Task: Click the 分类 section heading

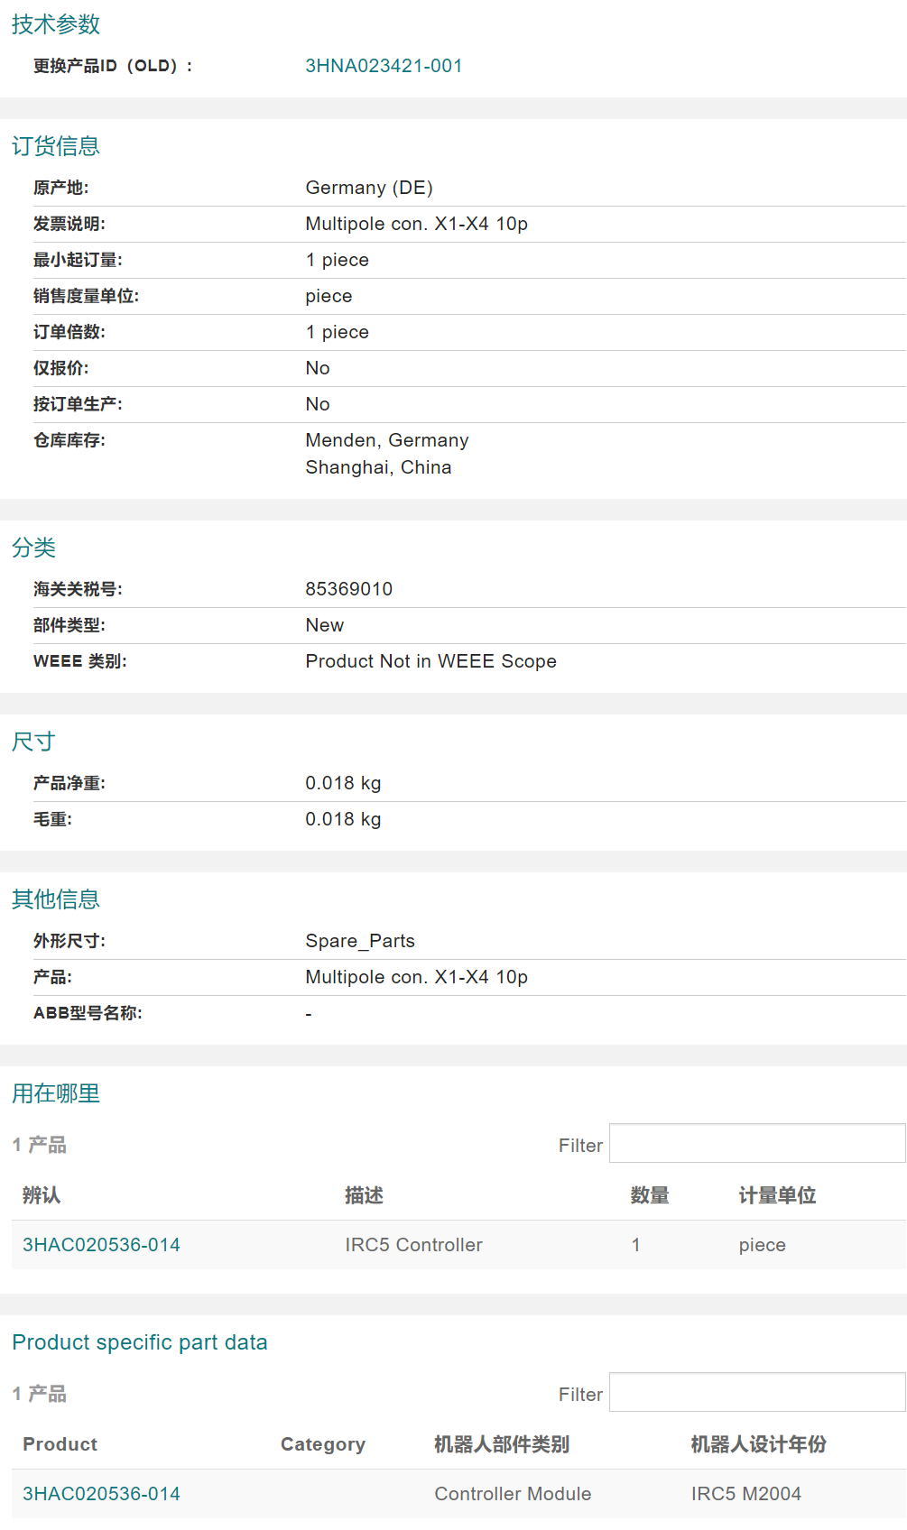Action: (34, 548)
